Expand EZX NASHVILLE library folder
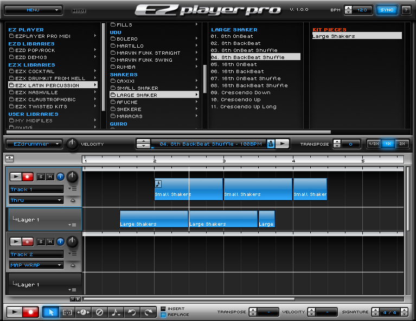Screen dimensions: 416x321 pos(53,93)
